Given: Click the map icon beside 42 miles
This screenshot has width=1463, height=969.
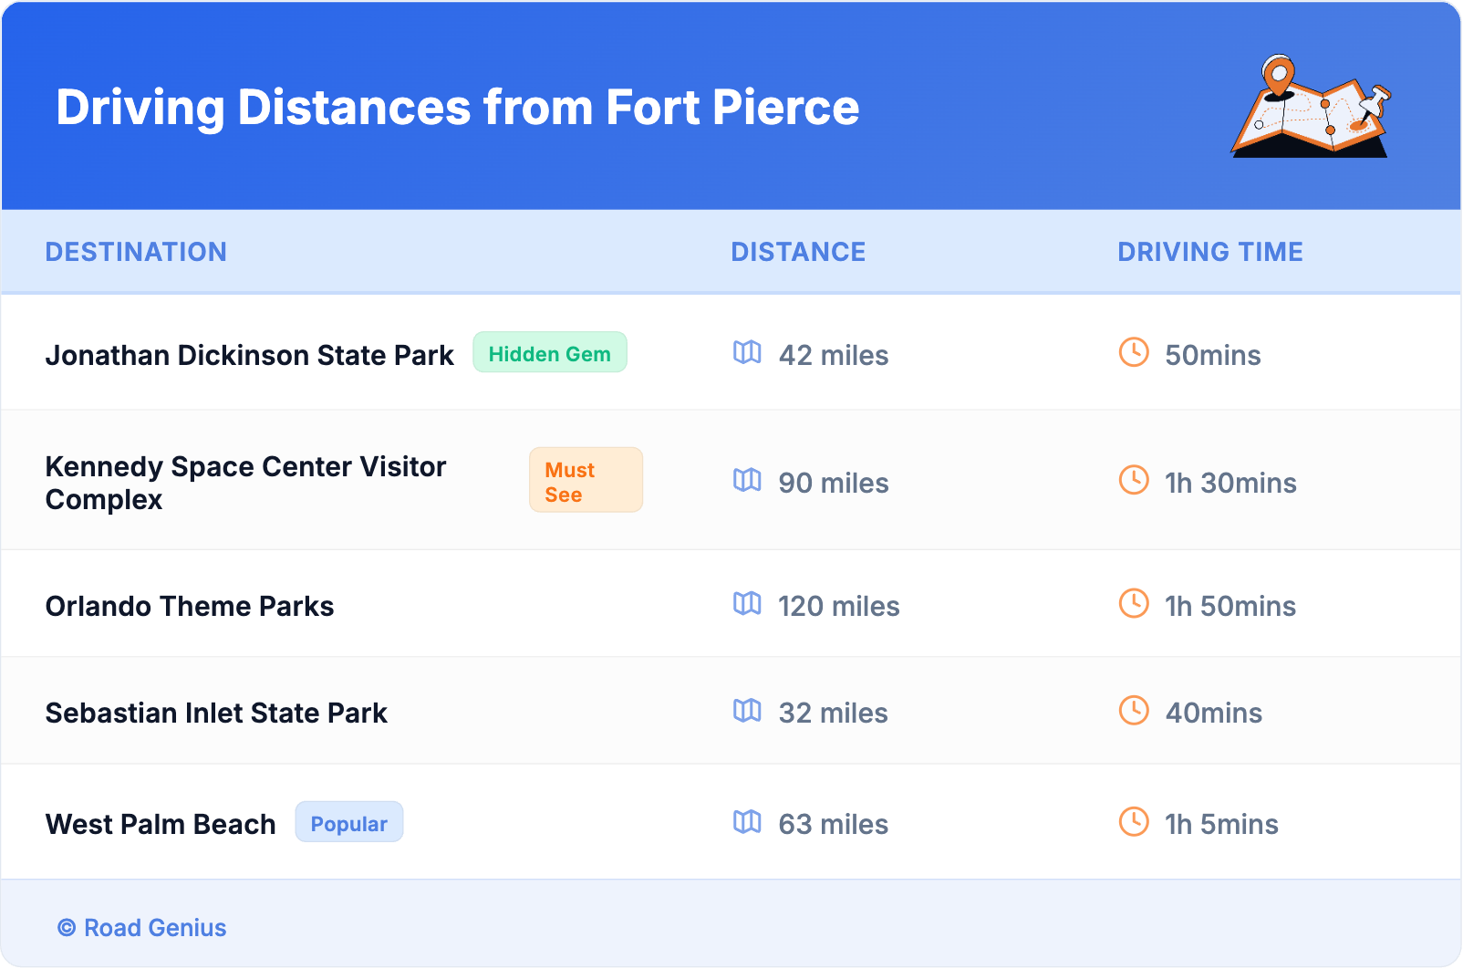Looking at the screenshot, I should (x=747, y=352).
